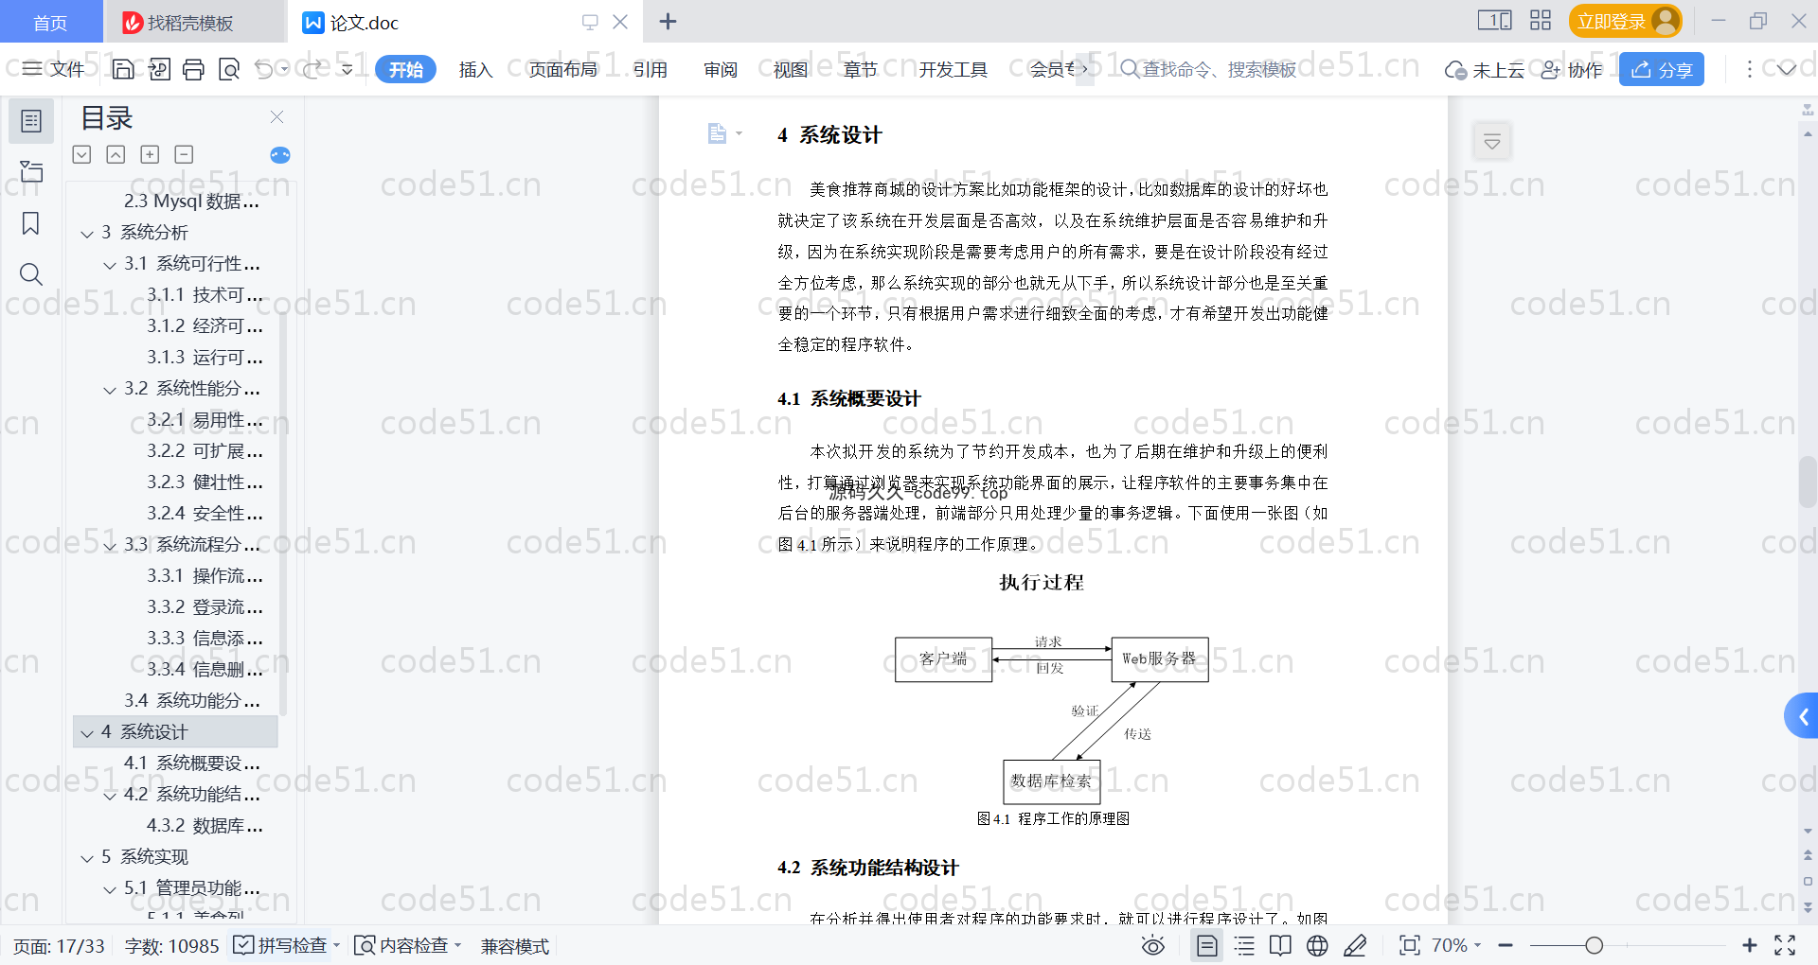Toggle eye-protection mode in the status bar
Image resolution: width=1818 pixels, height=965 pixels.
(x=1153, y=945)
